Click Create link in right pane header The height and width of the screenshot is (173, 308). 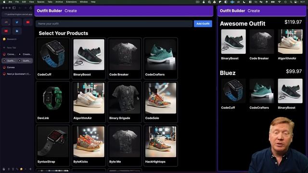tap(254, 11)
